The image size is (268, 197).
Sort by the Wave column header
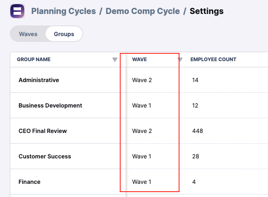(140, 60)
